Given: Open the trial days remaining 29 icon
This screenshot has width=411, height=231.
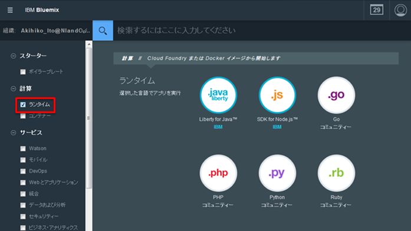Looking at the screenshot, I should coord(377,10).
